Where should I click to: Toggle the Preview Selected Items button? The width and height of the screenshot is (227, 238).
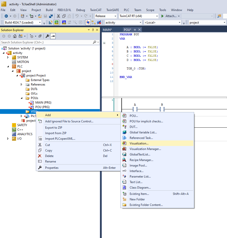(x=53, y=36)
